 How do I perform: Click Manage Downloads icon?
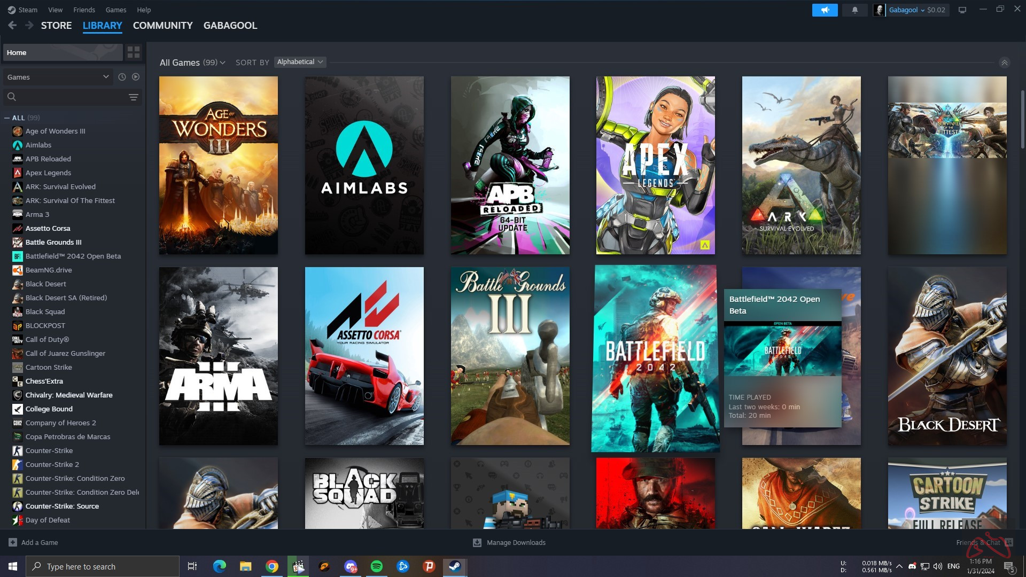point(477,542)
